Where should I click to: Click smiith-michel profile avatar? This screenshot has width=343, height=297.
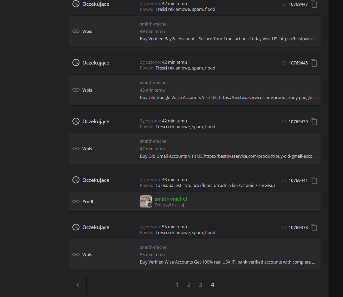tap(146, 201)
